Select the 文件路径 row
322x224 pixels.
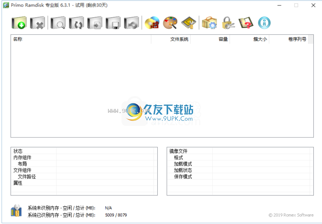click(x=84, y=176)
